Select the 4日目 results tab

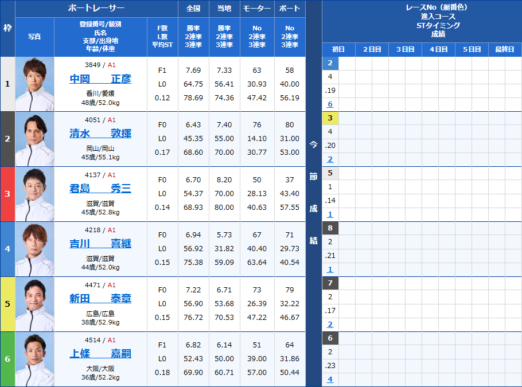point(438,49)
